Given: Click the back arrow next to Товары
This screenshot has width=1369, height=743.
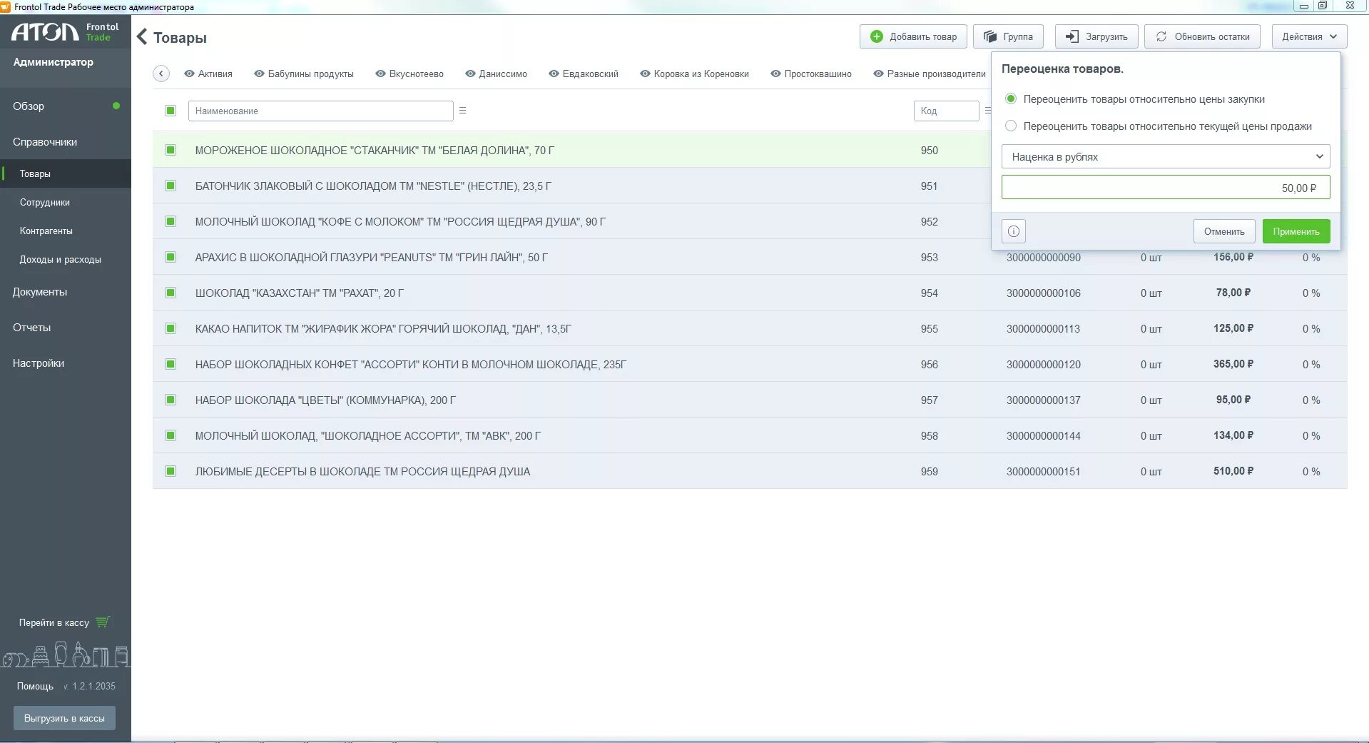Looking at the screenshot, I should coord(142,37).
